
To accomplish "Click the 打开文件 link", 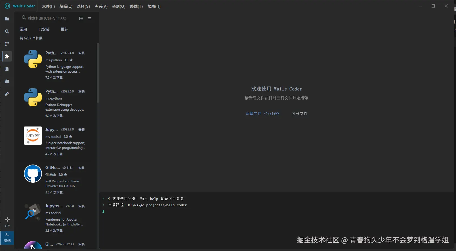I will pyautogui.click(x=300, y=113).
